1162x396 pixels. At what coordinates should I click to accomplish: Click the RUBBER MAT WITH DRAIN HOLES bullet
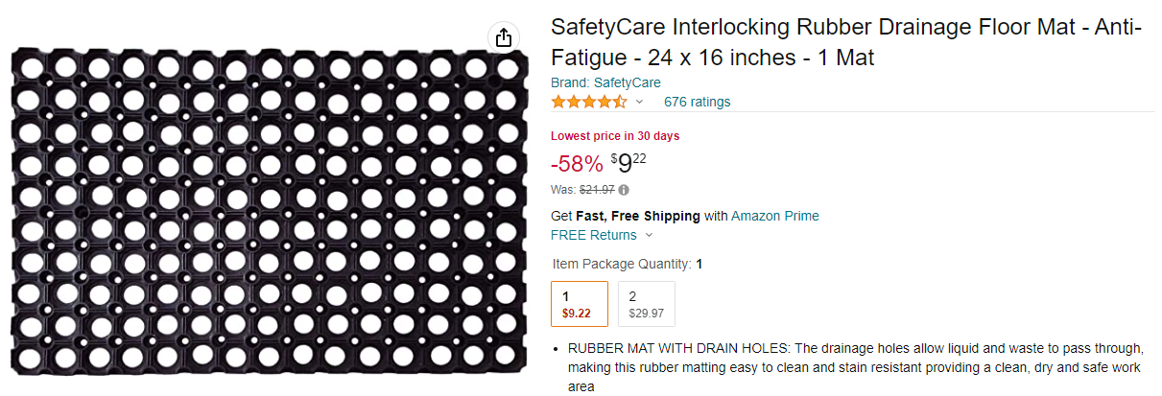point(856,367)
